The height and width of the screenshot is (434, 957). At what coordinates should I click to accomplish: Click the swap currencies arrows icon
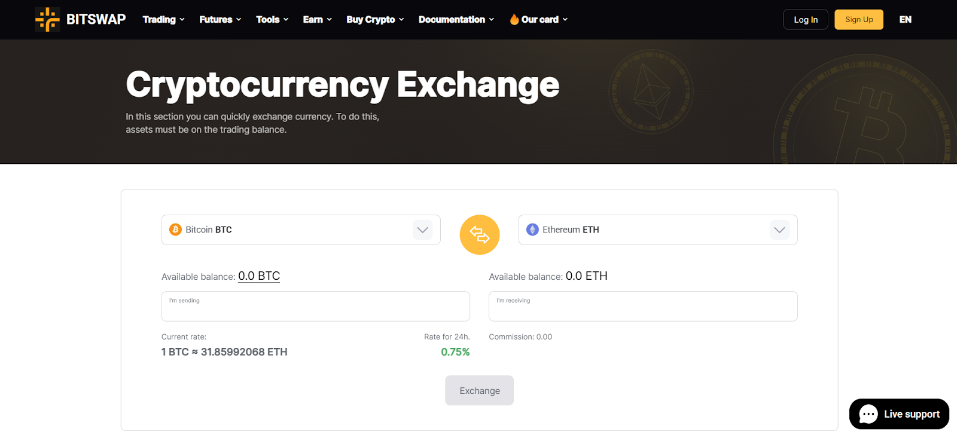(480, 234)
